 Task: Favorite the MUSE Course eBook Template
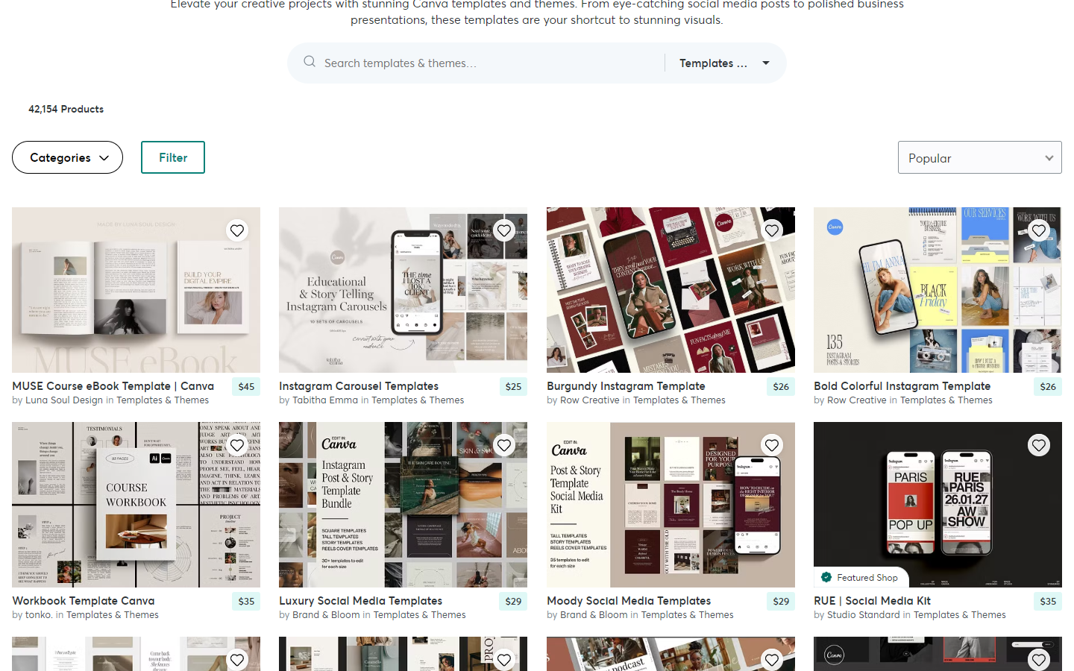(x=237, y=230)
